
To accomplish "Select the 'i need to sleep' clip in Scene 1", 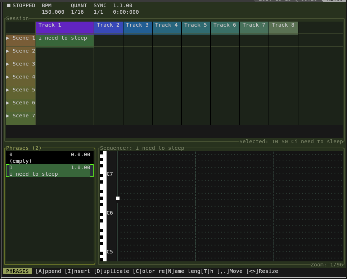I will click(x=65, y=41).
